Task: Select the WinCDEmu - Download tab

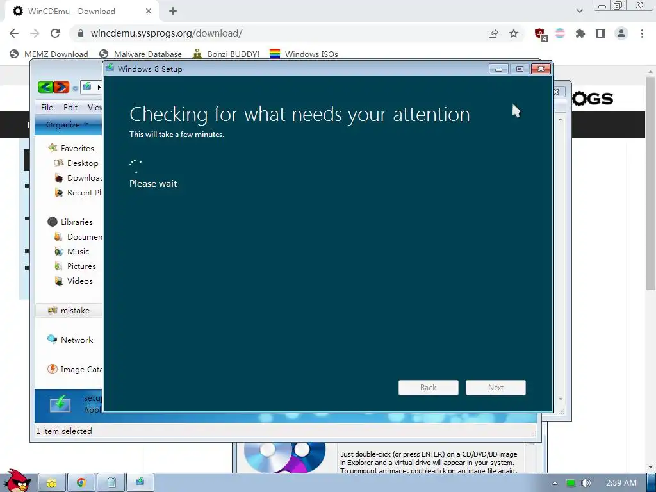Action: pos(81,12)
